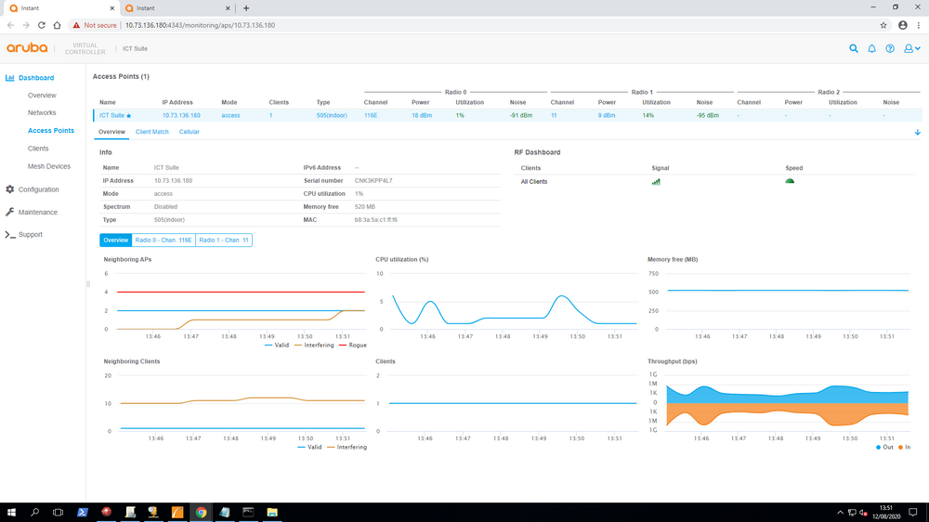Open the search magnifier in Aruba header
This screenshot has height=522, width=929.
(853, 48)
